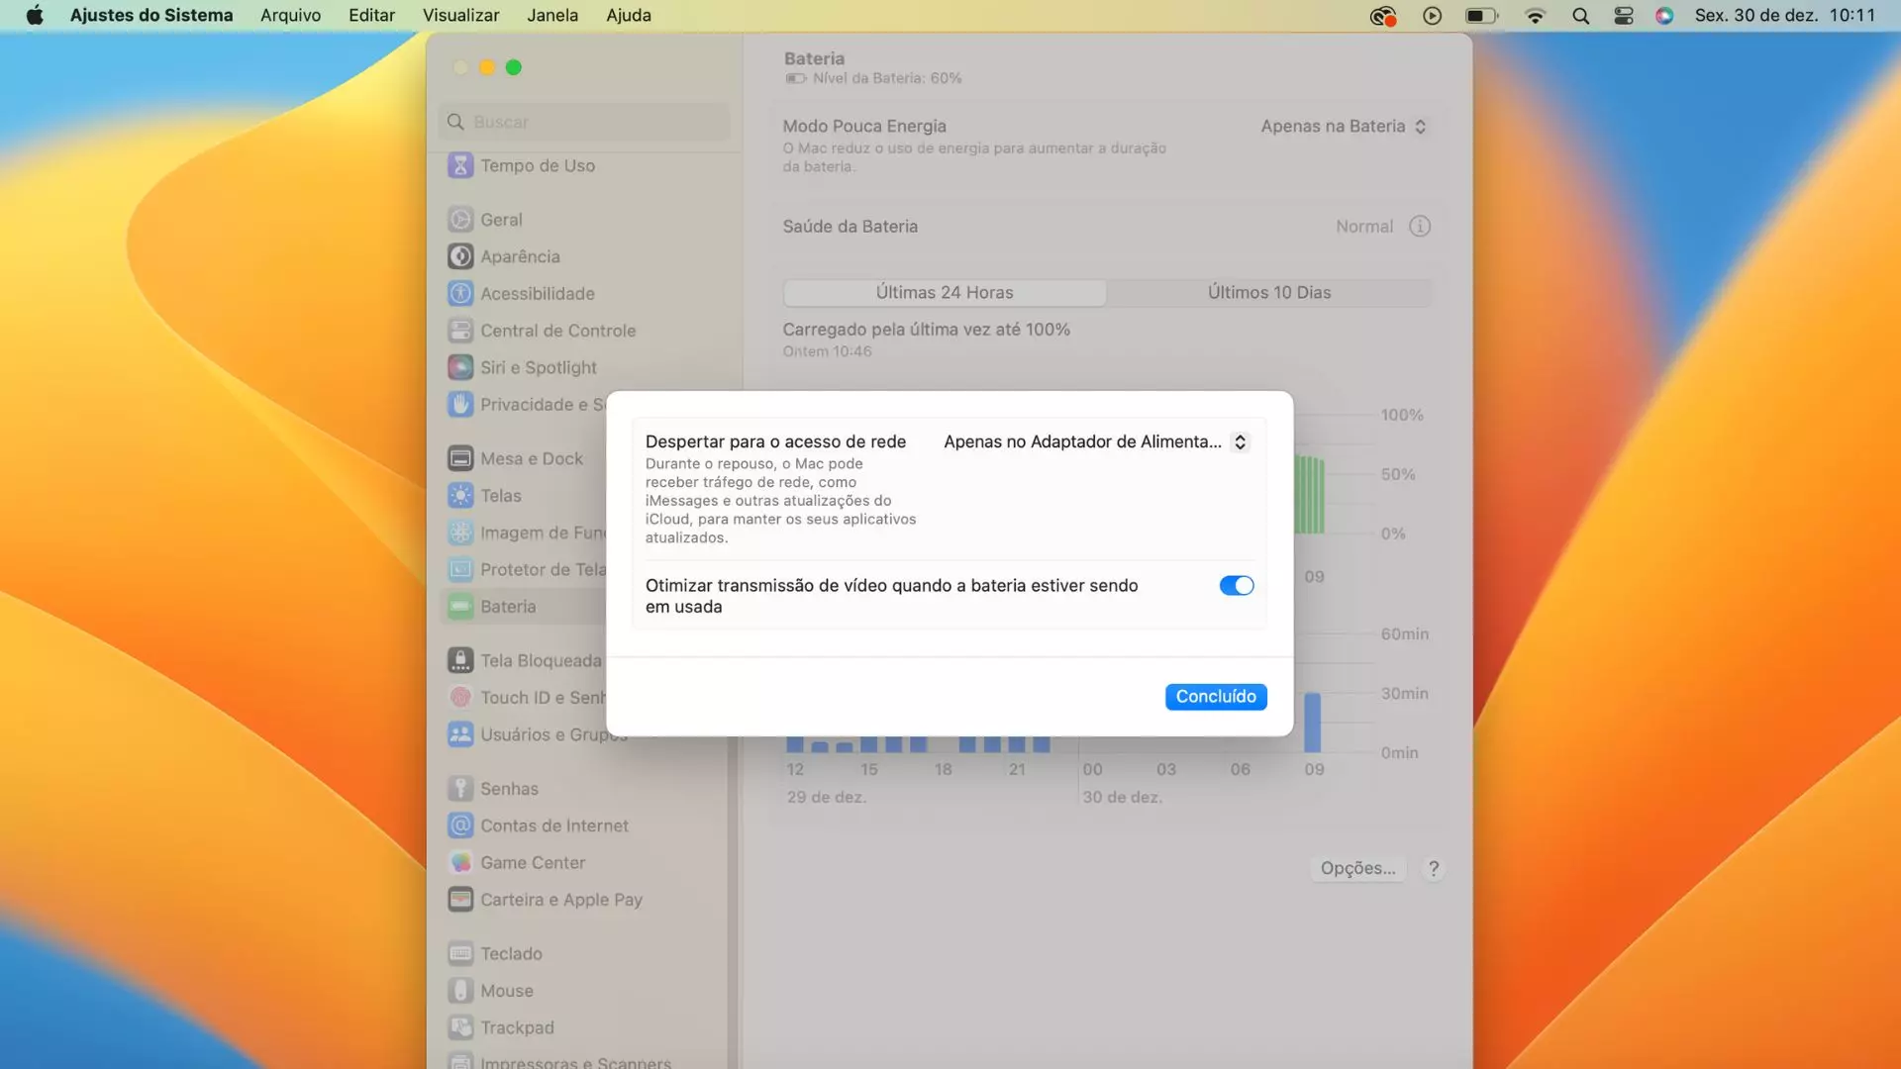Select Trackpad in the sidebar
This screenshot has height=1069, width=1901.
pos(516,1026)
